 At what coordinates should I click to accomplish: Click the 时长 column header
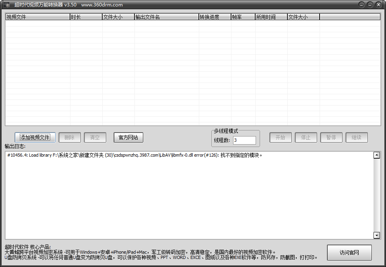(x=86, y=17)
